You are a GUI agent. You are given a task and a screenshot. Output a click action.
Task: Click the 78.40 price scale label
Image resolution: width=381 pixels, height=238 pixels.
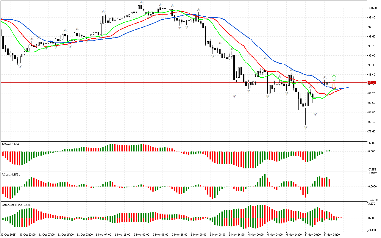[x=372, y=131]
